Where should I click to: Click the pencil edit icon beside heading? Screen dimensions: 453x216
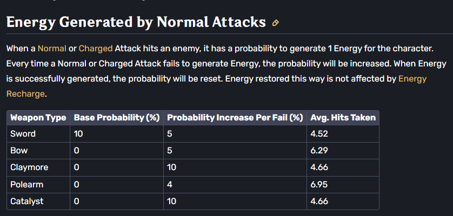(x=276, y=23)
